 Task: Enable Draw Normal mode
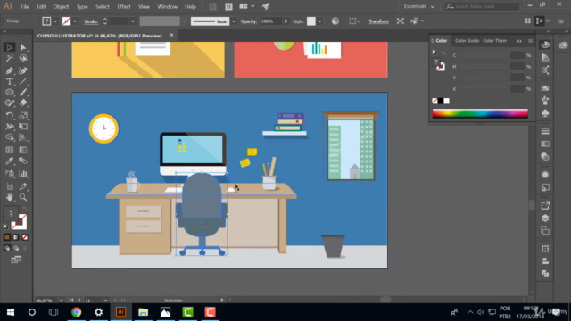click(7, 248)
